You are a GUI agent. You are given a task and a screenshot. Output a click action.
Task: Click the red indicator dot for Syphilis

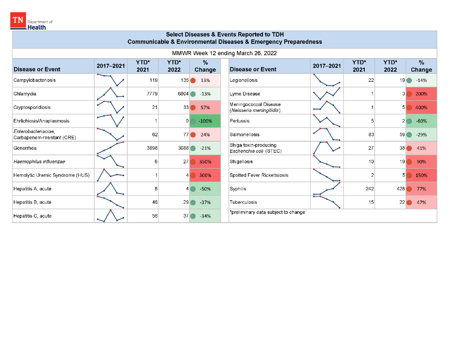409,189
